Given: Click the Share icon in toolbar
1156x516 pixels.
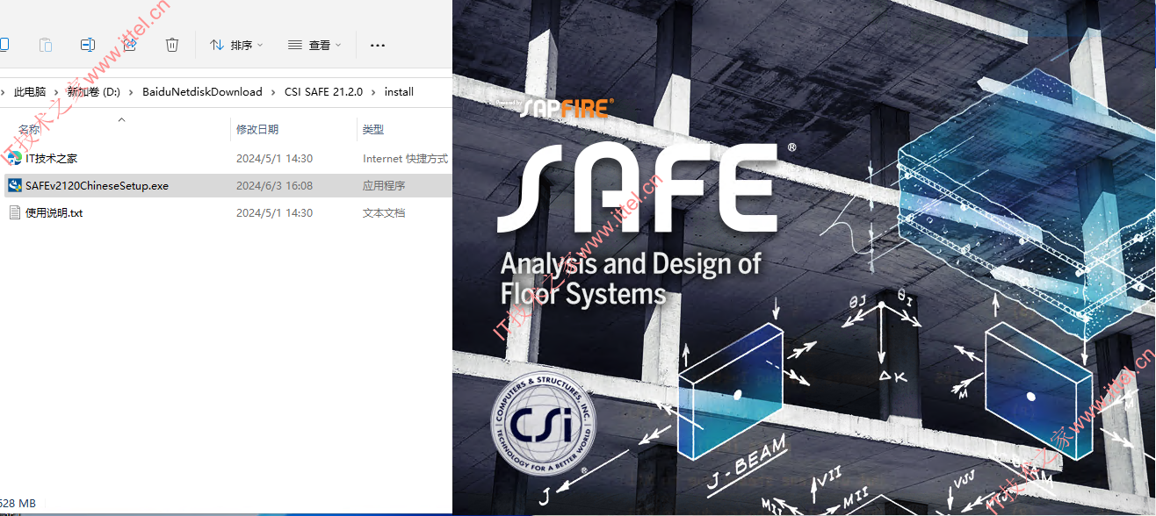Looking at the screenshot, I should [x=130, y=45].
